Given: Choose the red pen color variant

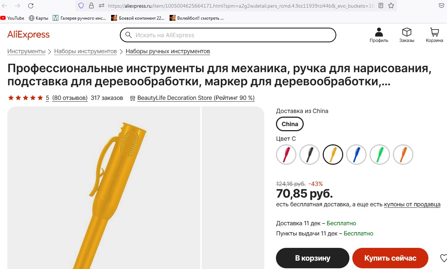Looking at the screenshot, I should coord(286,154).
